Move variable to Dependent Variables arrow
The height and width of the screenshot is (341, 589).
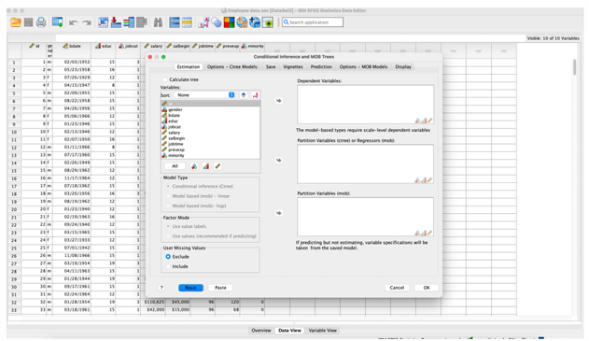coord(278,101)
